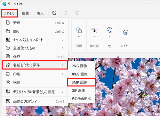Expand the 図形 dropdown arrow
160x116 pixels.
point(79,36)
